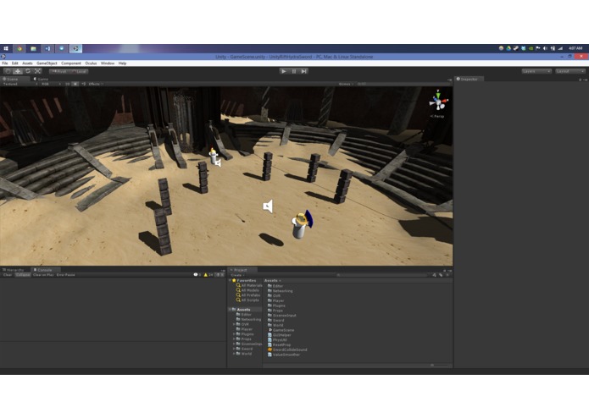Click the Project panel search field
This screenshot has width=589, height=418.
(x=381, y=275)
